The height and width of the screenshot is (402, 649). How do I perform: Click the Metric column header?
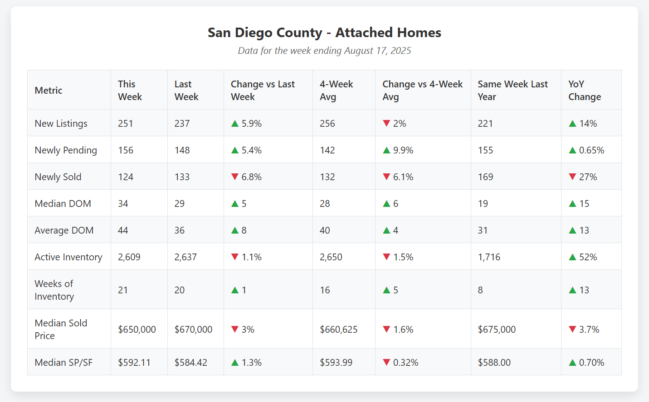pos(49,91)
